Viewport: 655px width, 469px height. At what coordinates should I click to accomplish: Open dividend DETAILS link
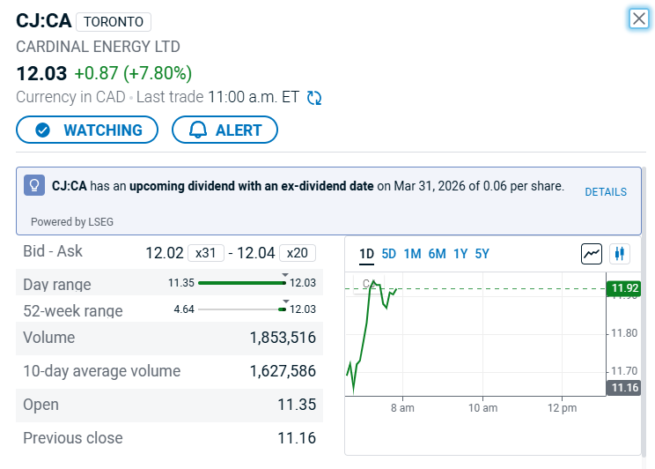(606, 191)
